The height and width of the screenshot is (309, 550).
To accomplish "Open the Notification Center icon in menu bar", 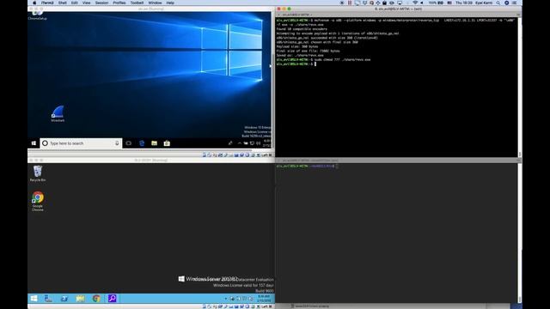I will 515,3.
